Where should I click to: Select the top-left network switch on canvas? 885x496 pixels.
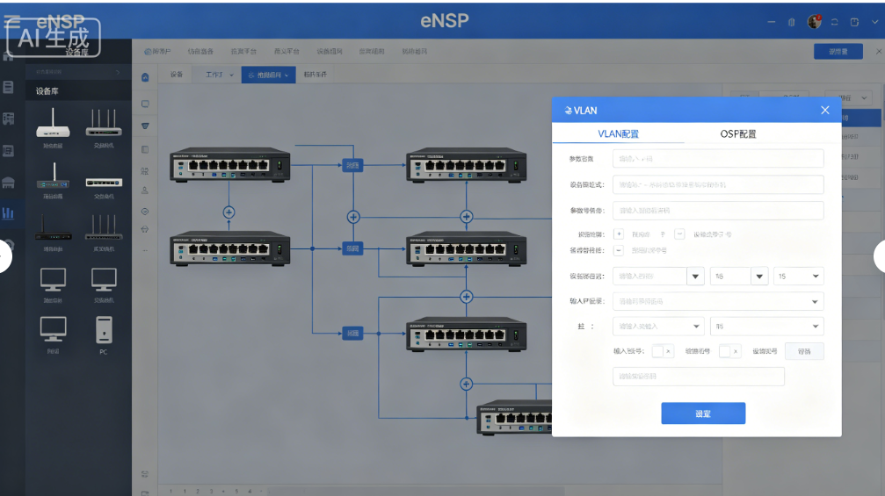coord(229,164)
